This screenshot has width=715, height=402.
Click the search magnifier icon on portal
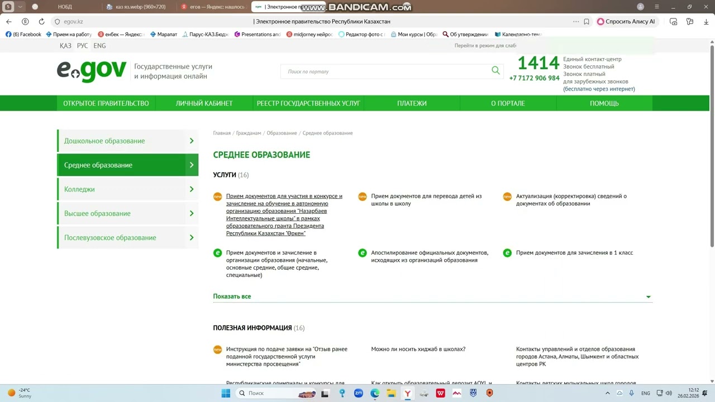(495, 70)
